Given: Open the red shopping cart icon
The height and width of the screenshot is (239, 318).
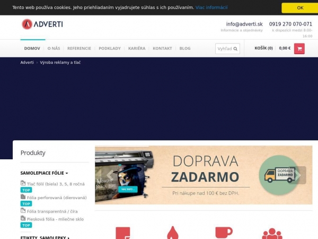Looking at the screenshot, I should [299, 48].
